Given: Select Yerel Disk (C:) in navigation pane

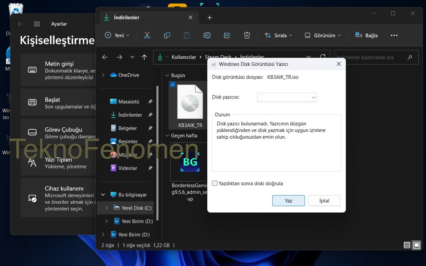Looking at the screenshot, I should pyautogui.click(x=125, y=208).
